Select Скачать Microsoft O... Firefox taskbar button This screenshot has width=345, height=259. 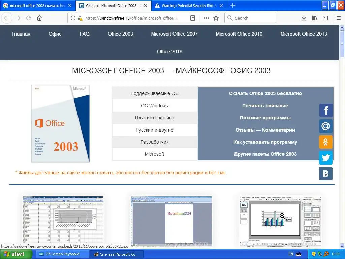click(117, 254)
